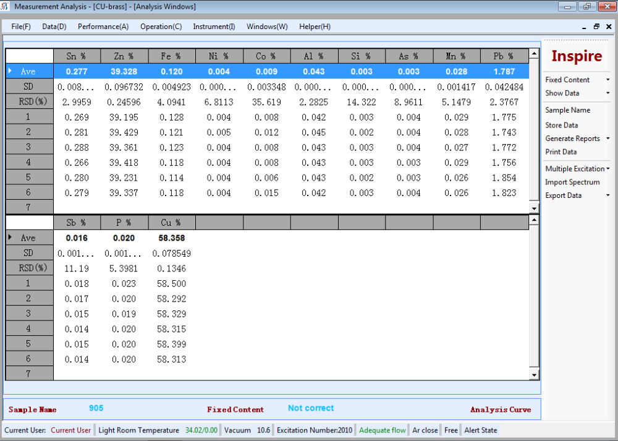This screenshot has width=618, height=441.
Task: Restore the inner analysis window
Action: (596, 27)
